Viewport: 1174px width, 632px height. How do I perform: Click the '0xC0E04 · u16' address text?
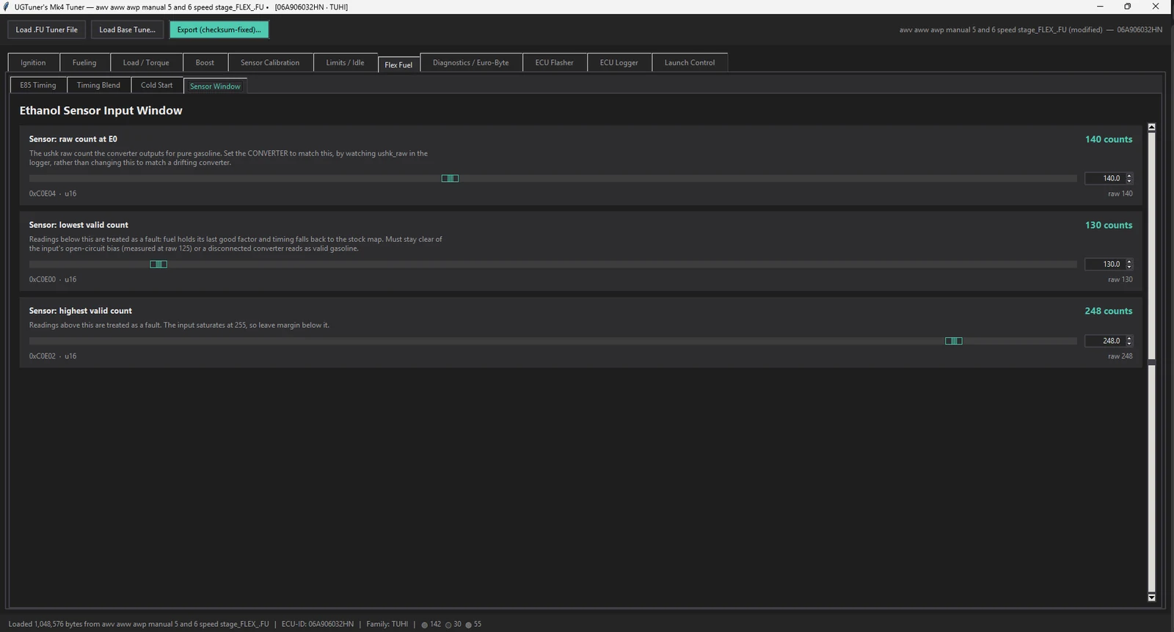pos(53,194)
